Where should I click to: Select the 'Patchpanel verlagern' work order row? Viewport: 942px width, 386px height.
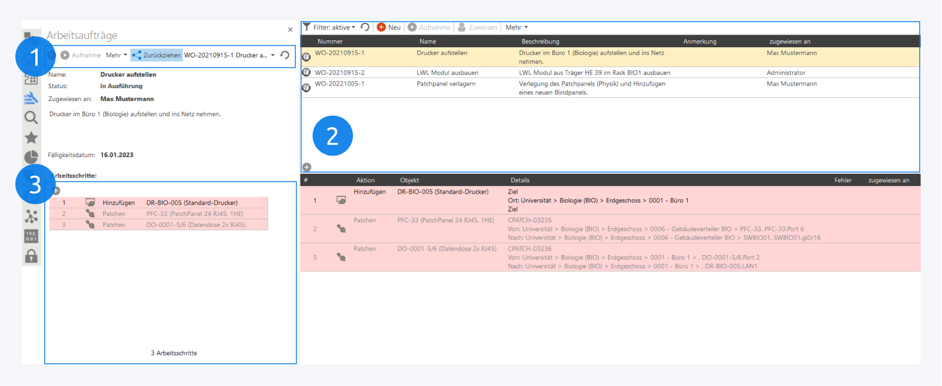coord(446,84)
